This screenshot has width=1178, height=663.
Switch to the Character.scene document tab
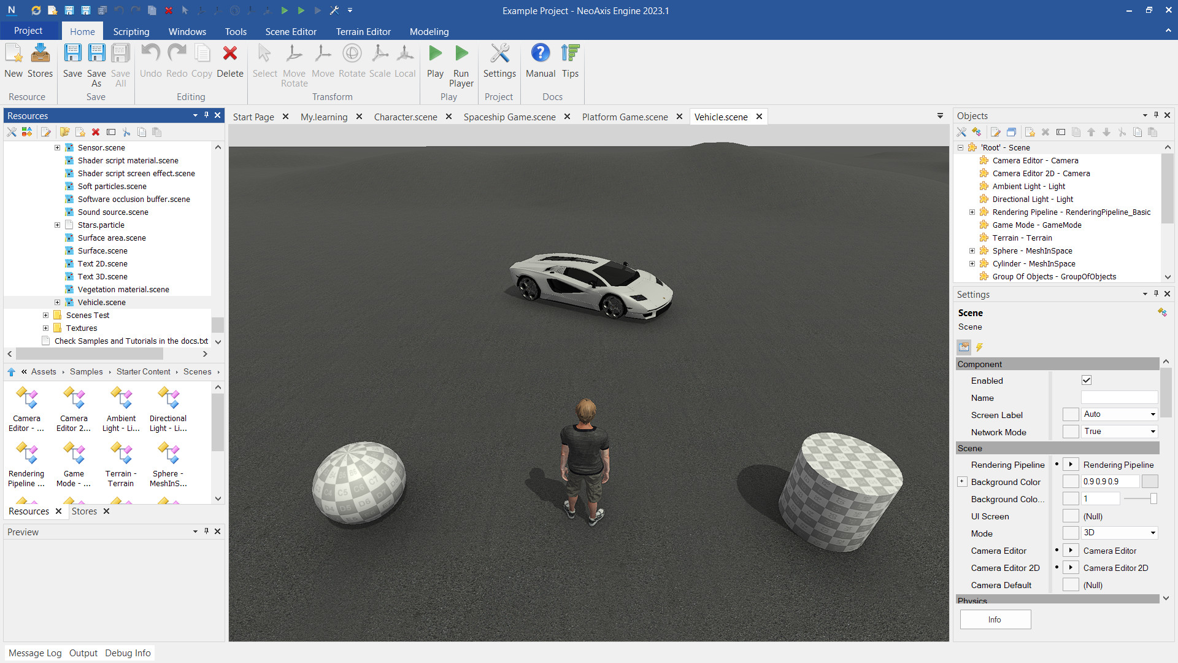[x=405, y=117]
